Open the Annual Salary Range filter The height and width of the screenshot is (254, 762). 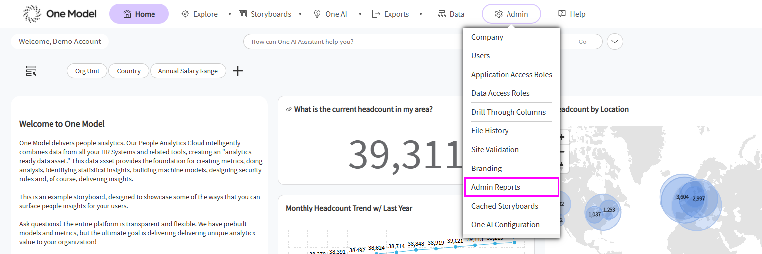click(x=188, y=71)
